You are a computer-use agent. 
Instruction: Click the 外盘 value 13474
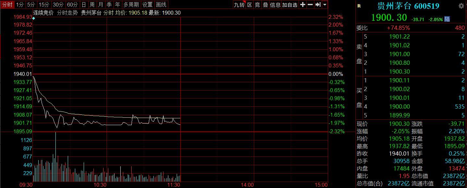pos(456,169)
